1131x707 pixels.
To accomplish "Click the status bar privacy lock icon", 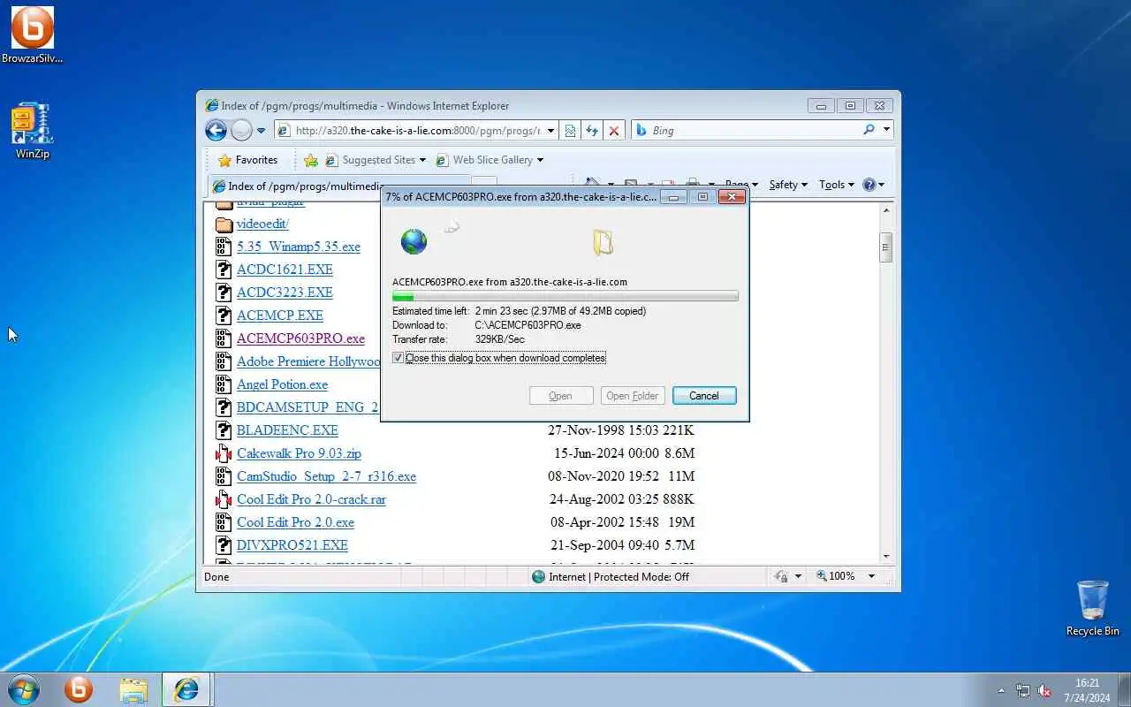I will click(781, 576).
